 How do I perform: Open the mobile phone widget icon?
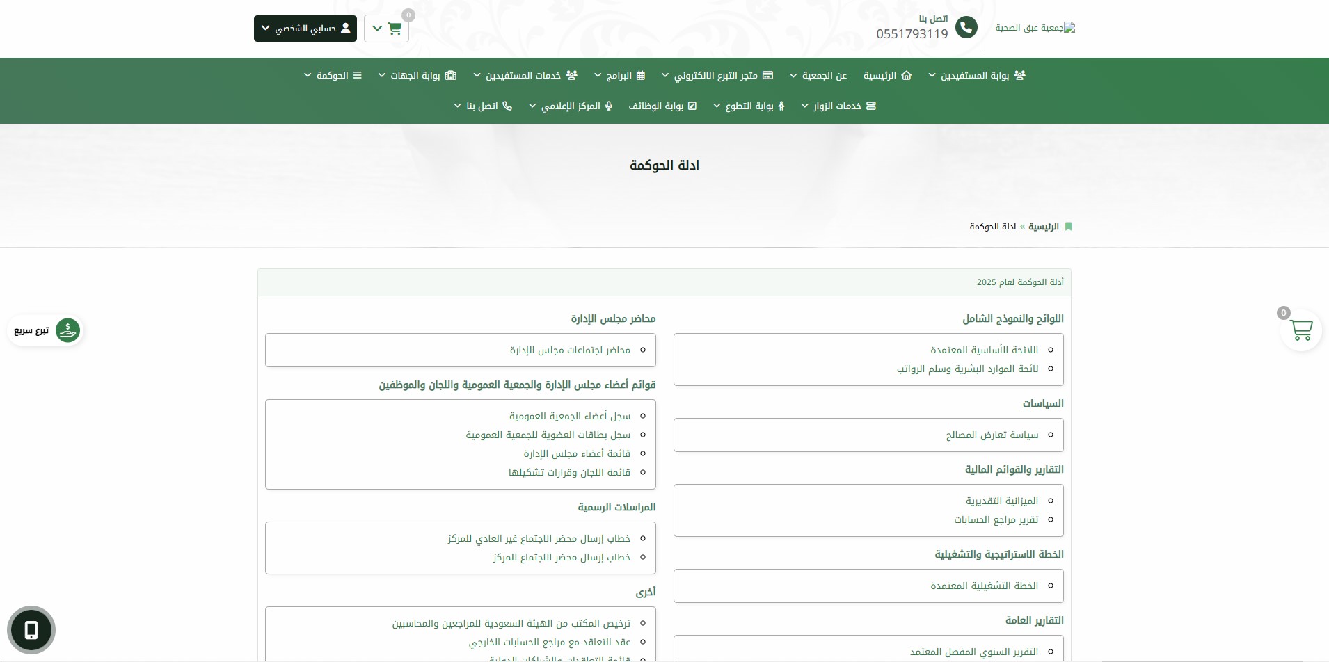[x=31, y=630]
